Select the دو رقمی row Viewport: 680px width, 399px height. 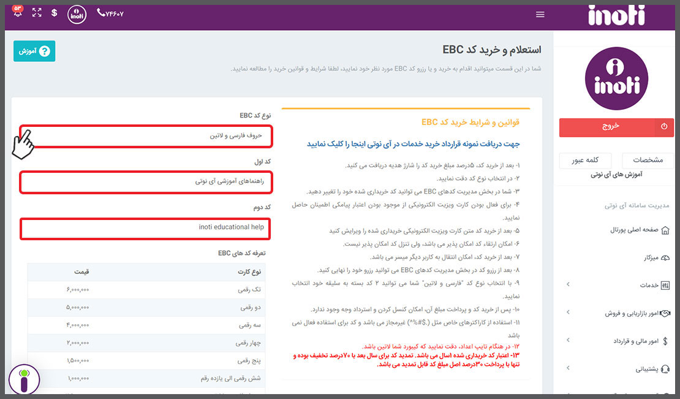tap(146, 308)
